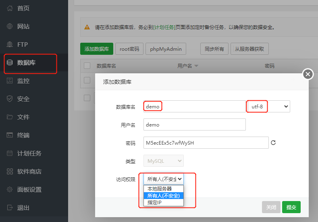Screen dimensions: 318x222
Task: Open the 首页 menu item
Action: [x=23, y=8]
